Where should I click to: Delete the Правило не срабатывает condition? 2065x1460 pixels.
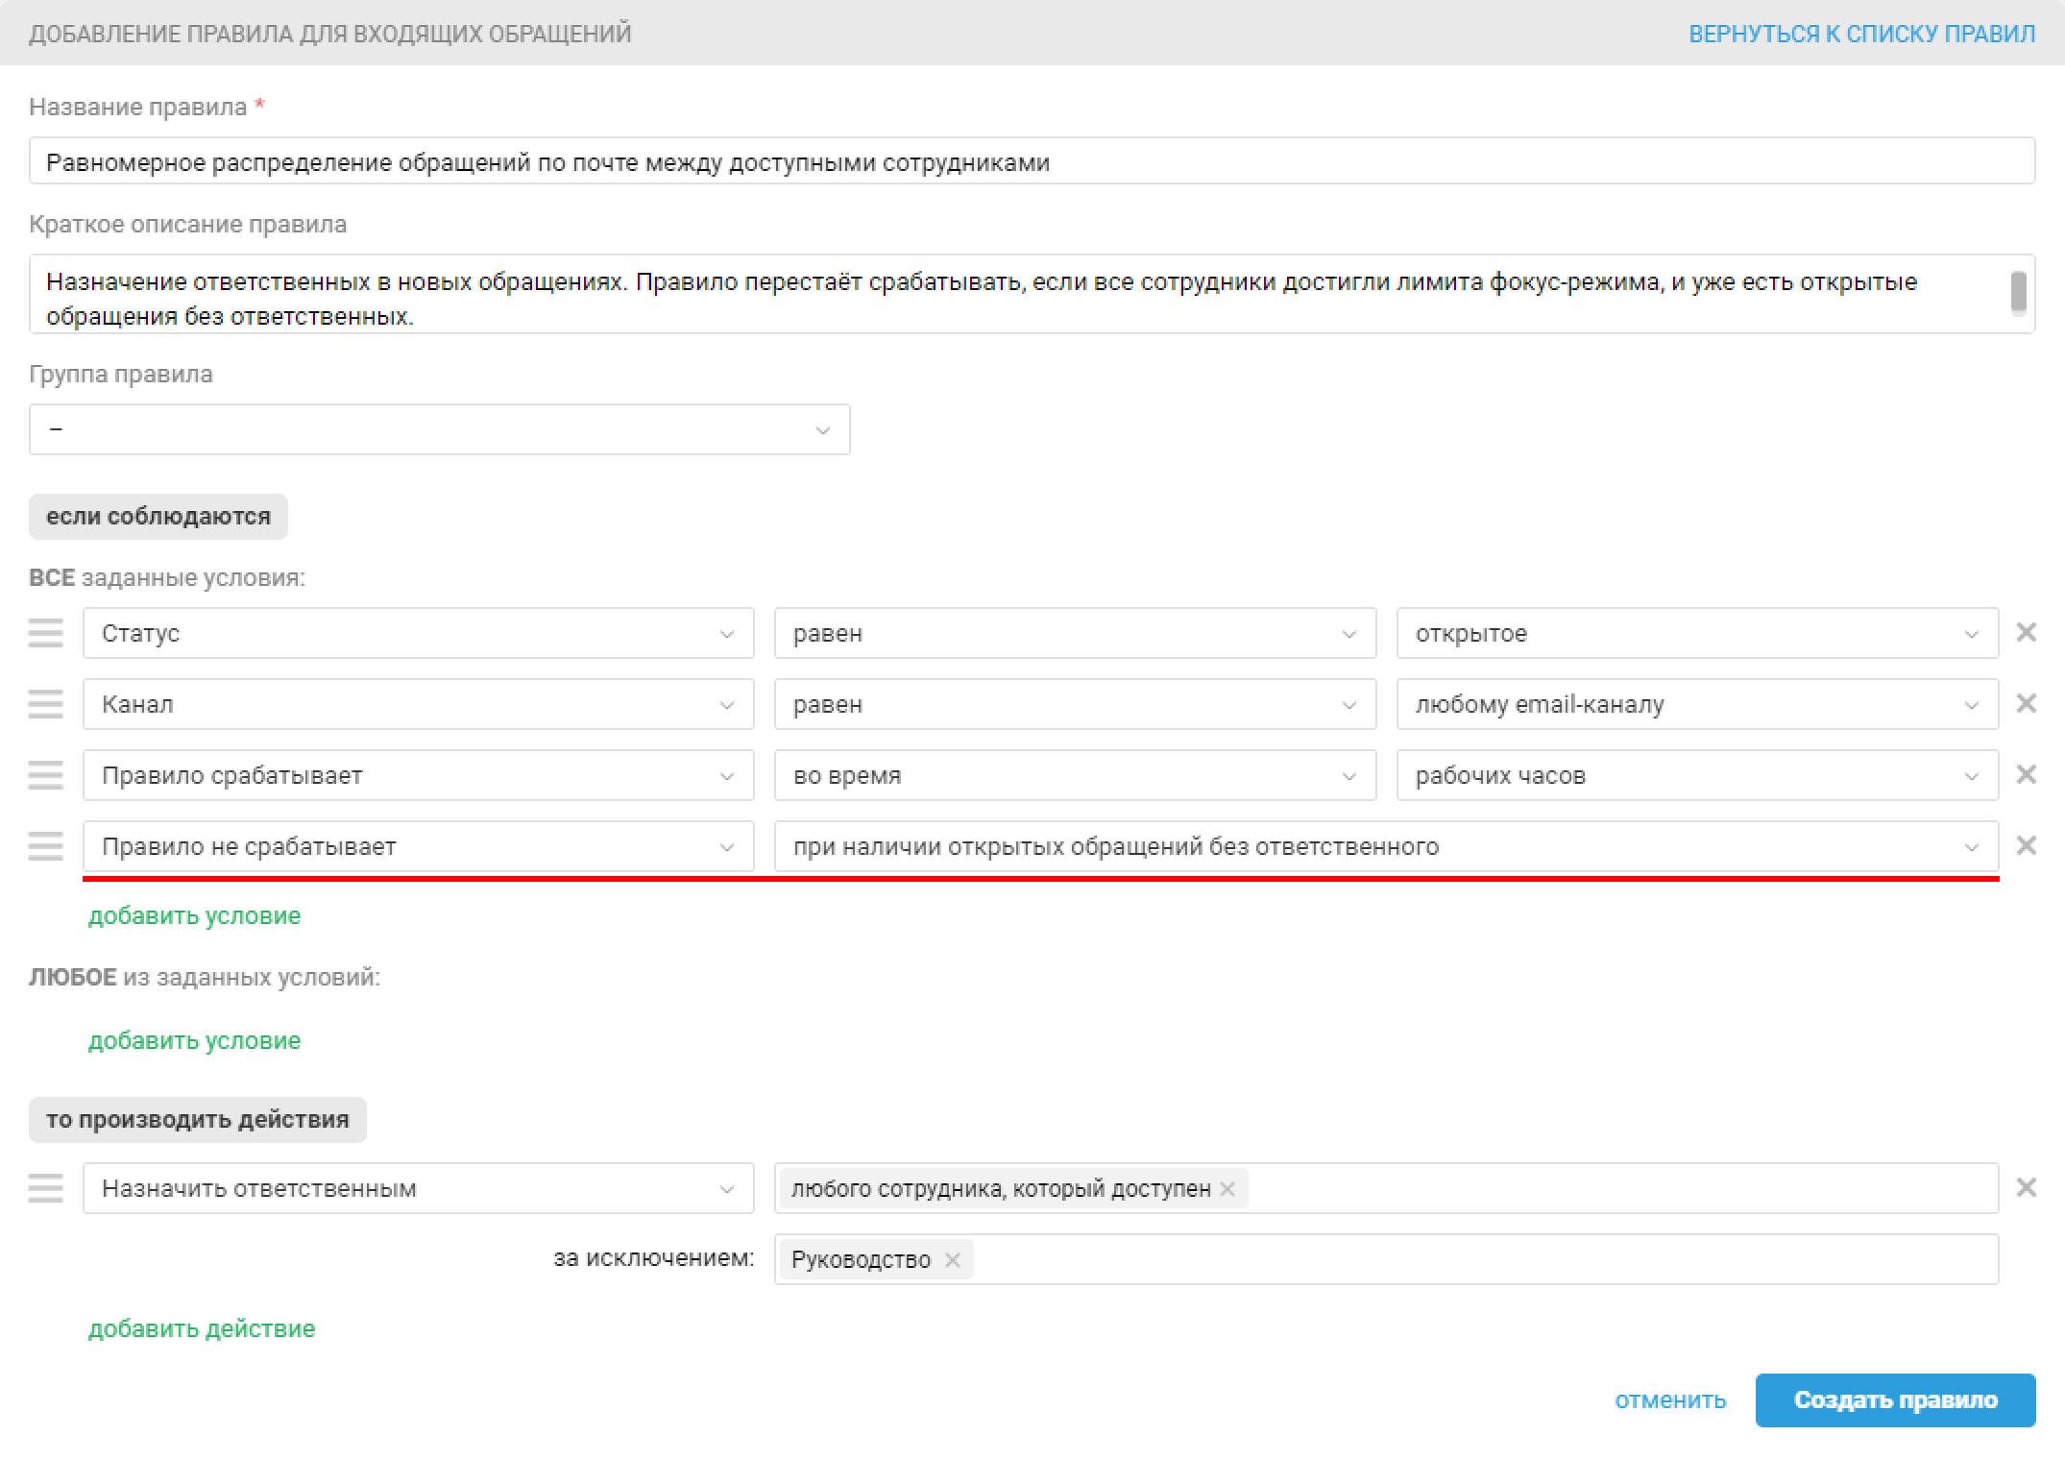pos(2026,845)
